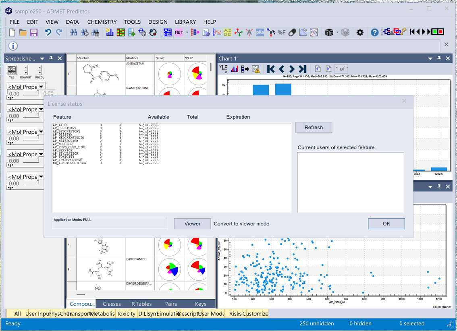457x331 pixels.
Task: Toggle pin on lower chart panel
Action: pos(439,186)
